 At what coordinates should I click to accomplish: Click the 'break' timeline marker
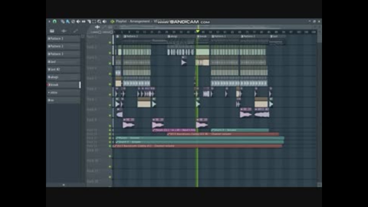pyautogui.click(x=202, y=36)
